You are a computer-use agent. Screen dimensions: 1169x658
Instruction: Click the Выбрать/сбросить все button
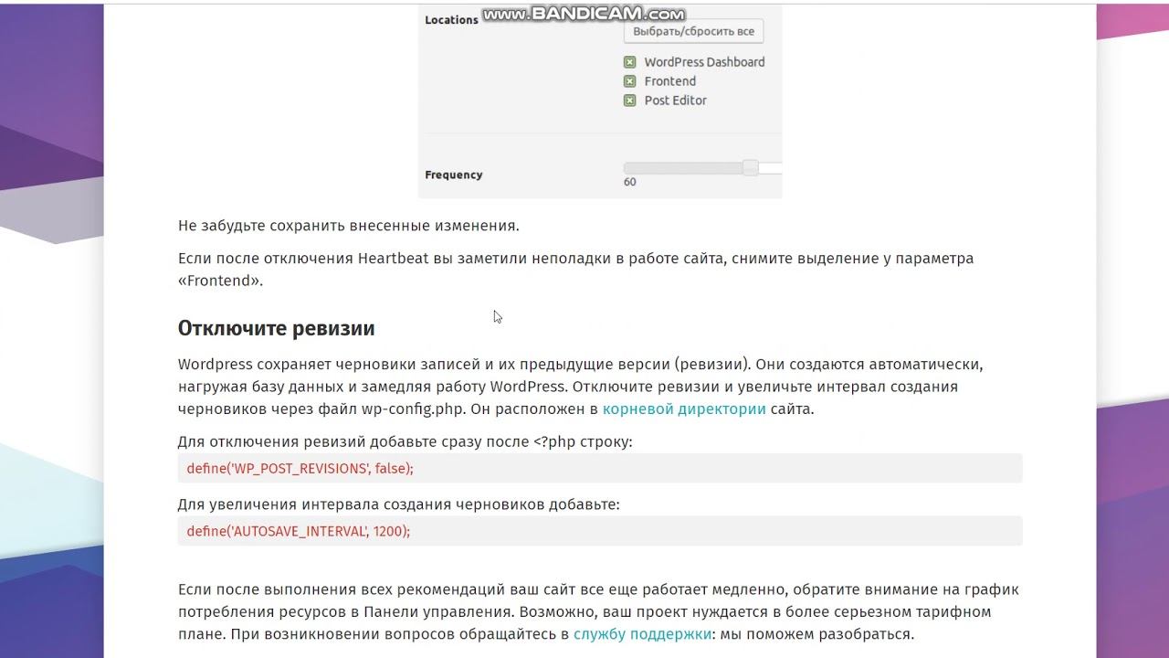coord(694,31)
